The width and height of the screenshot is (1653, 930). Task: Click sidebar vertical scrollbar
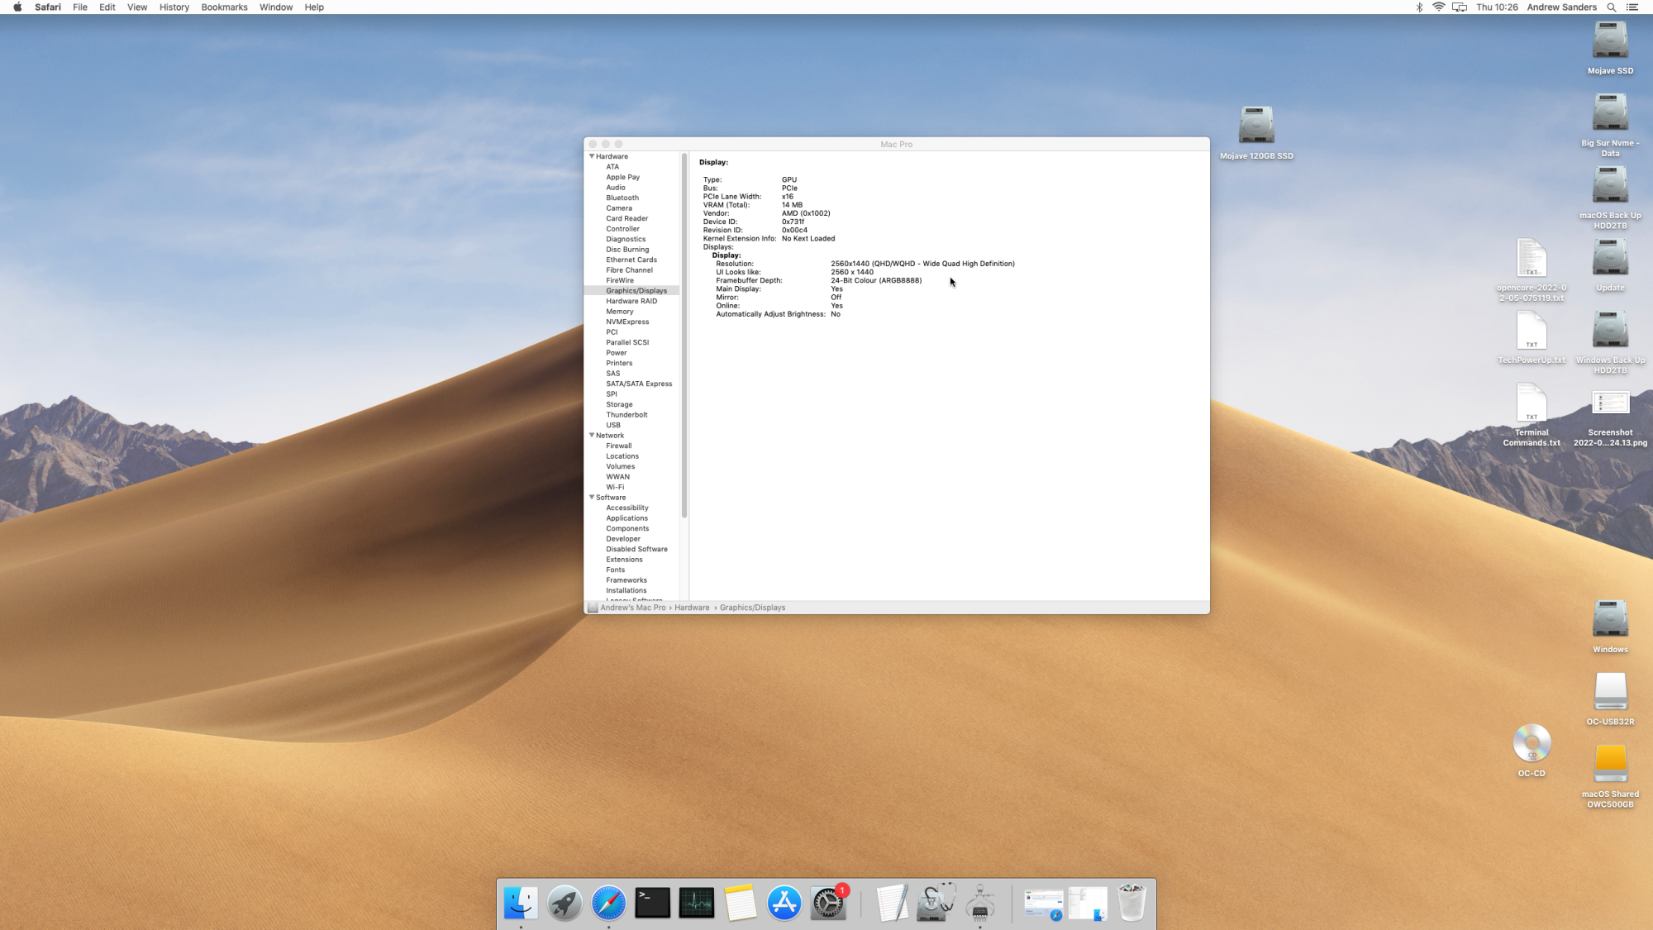click(x=684, y=335)
